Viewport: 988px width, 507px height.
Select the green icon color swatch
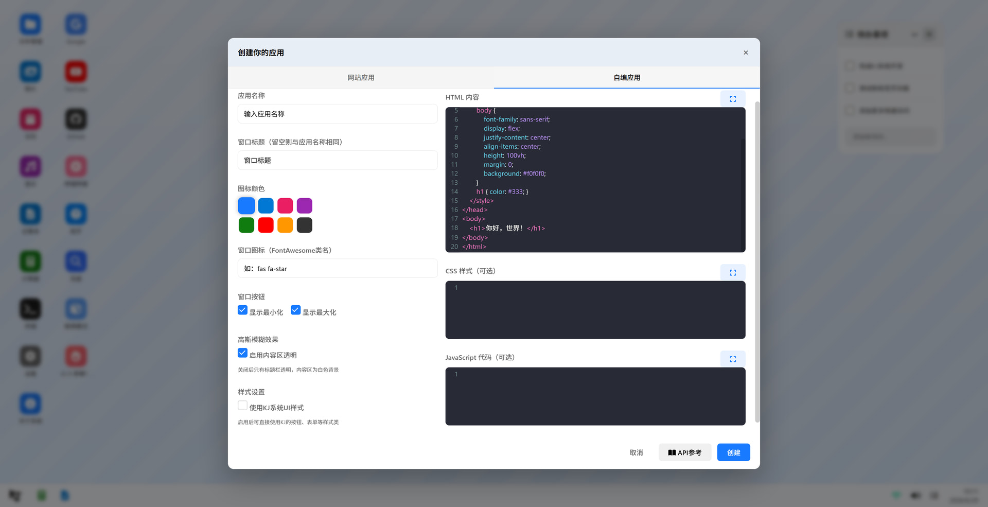246,225
